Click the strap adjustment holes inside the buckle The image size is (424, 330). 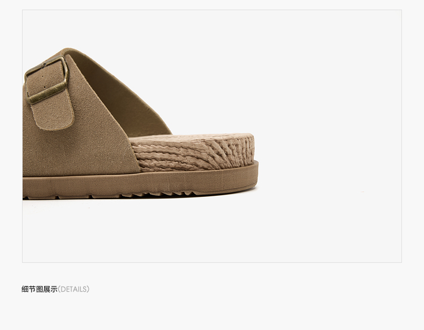click(x=44, y=81)
